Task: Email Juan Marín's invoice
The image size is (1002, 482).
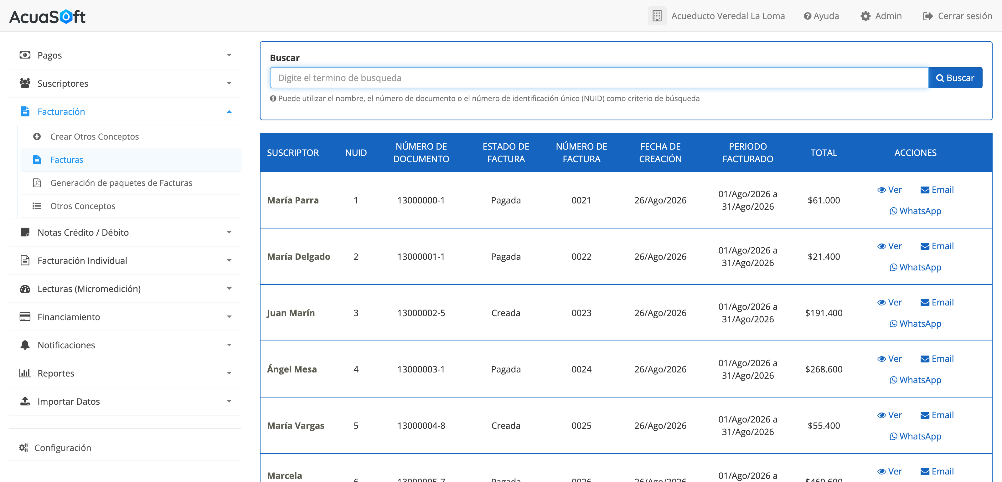Action: [937, 302]
